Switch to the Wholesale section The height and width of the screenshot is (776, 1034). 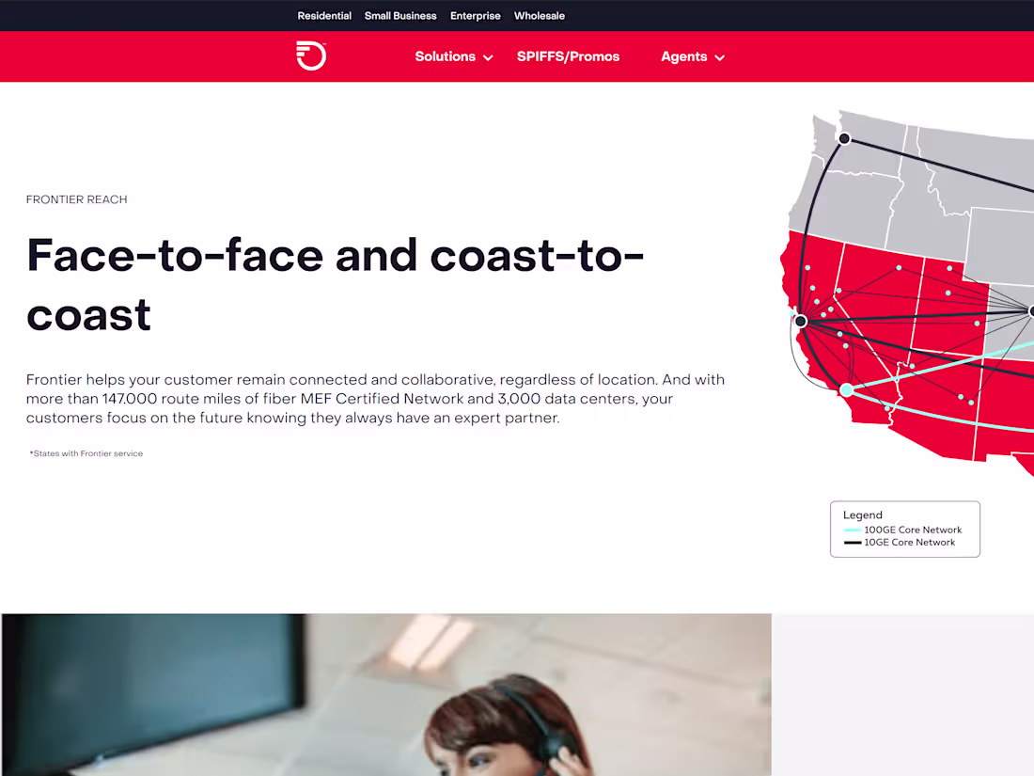click(x=539, y=15)
